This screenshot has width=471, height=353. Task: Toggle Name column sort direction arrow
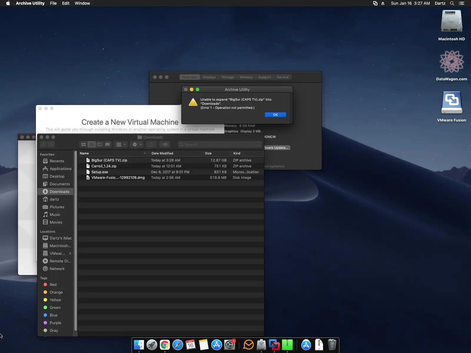tap(145, 153)
